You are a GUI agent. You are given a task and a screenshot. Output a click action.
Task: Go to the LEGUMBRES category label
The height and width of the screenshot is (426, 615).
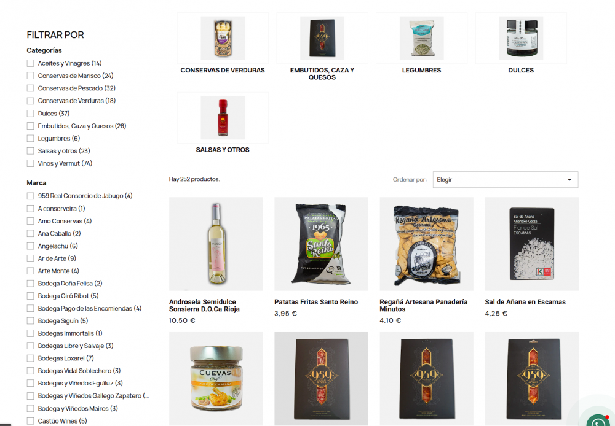point(422,70)
